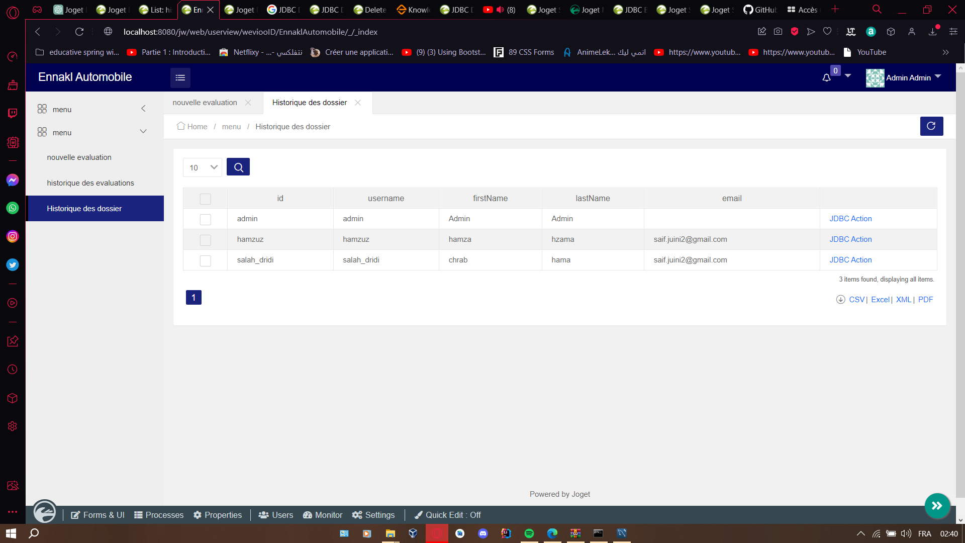Tick the checkbox for hamzuz row

click(205, 240)
